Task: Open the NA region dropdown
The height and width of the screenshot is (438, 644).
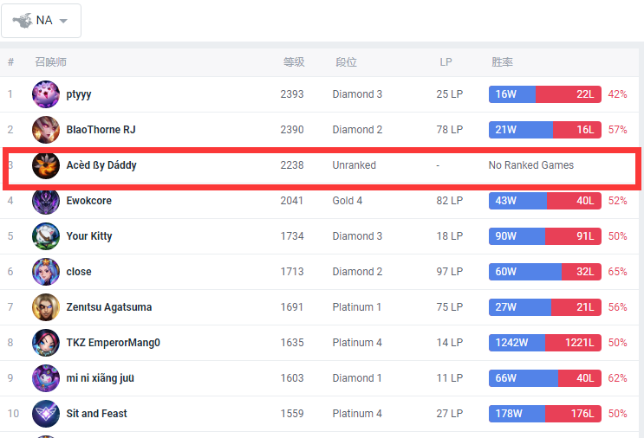Action: coord(41,21)
